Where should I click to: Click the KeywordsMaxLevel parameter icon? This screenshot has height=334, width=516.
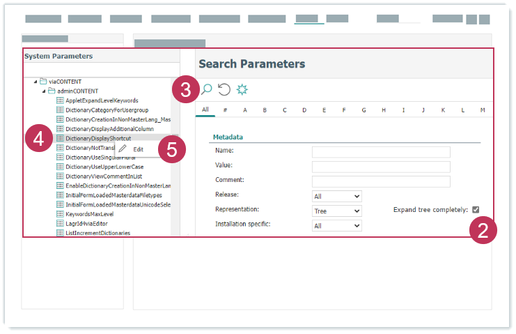click(60, 214)
